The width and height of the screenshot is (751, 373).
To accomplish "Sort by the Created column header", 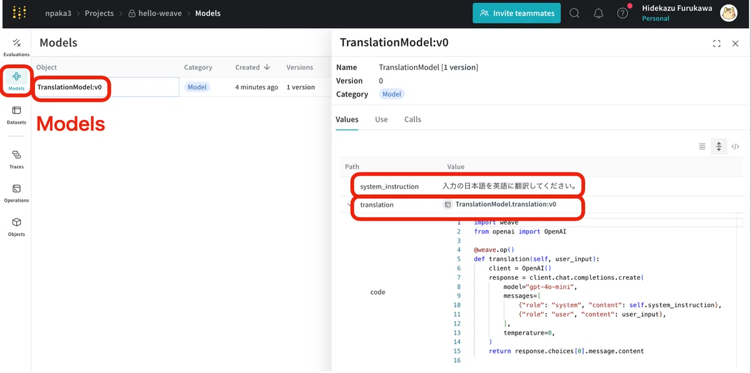I will click(x=247, y=67).
